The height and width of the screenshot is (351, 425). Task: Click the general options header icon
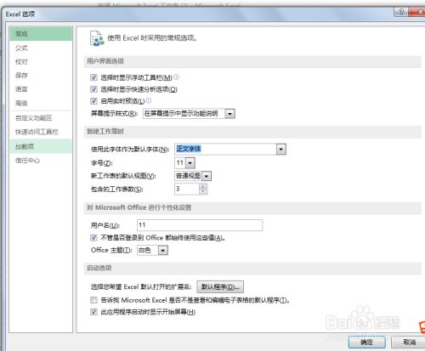(x=97, y=38)
